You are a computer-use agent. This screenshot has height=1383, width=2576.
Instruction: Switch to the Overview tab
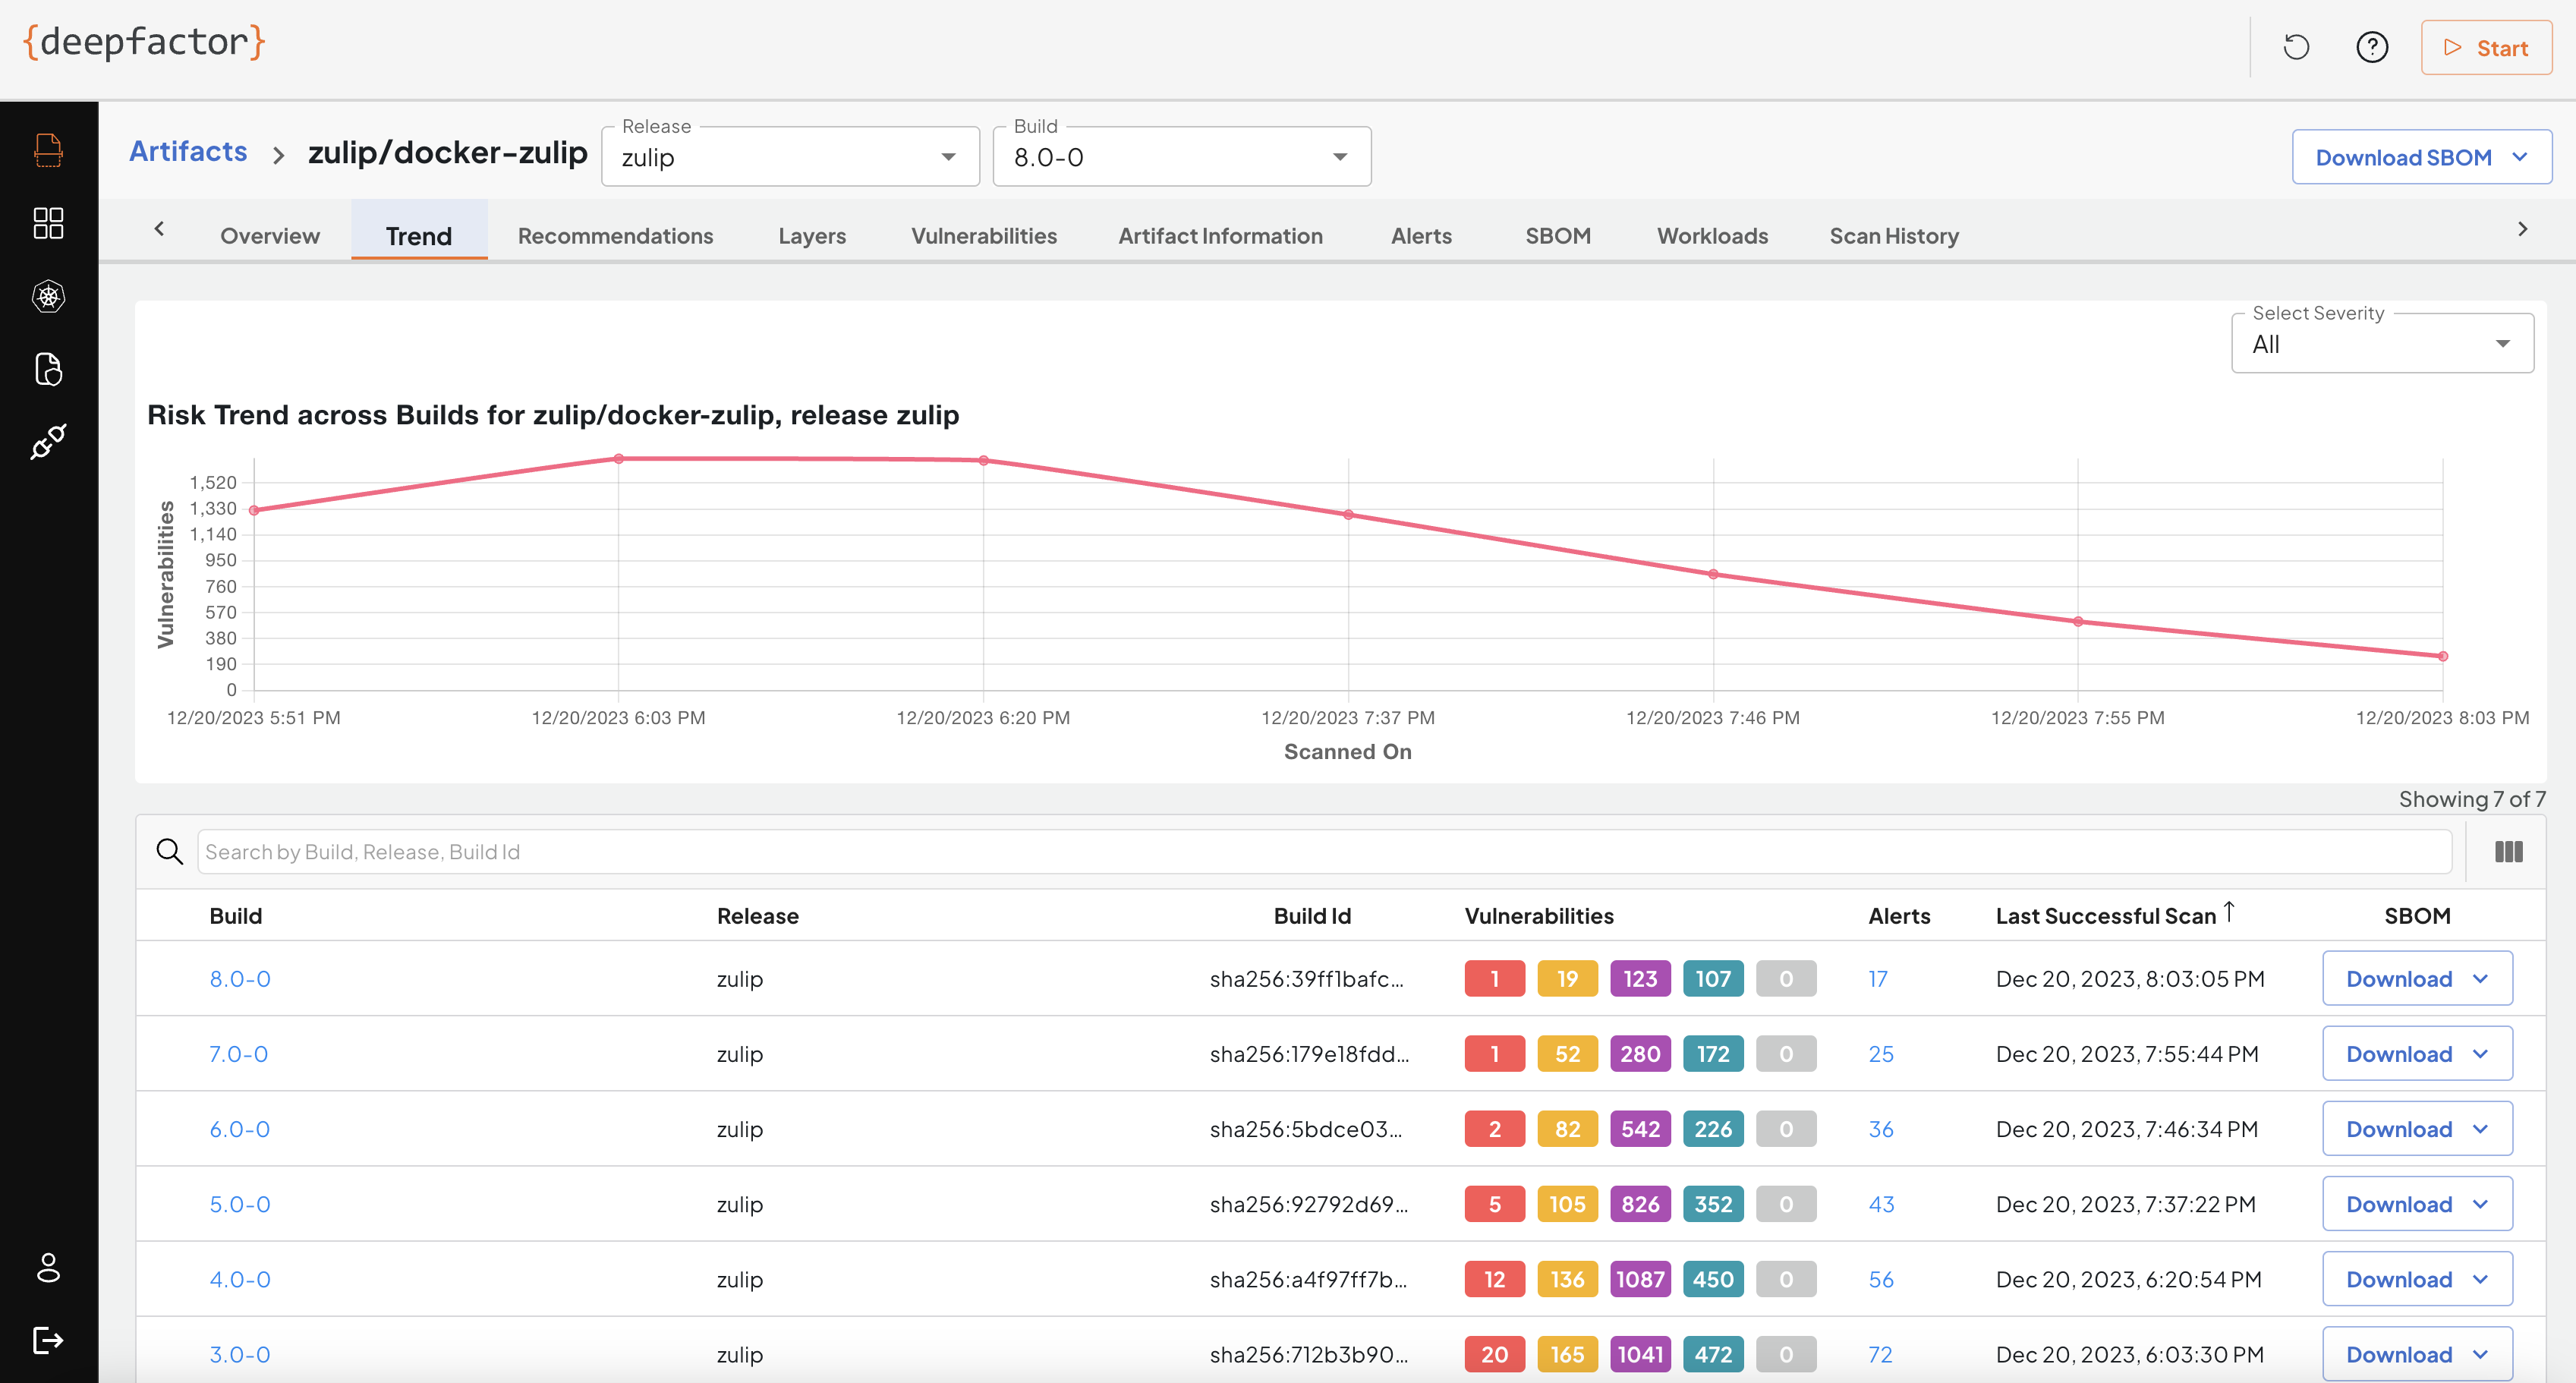270,236
